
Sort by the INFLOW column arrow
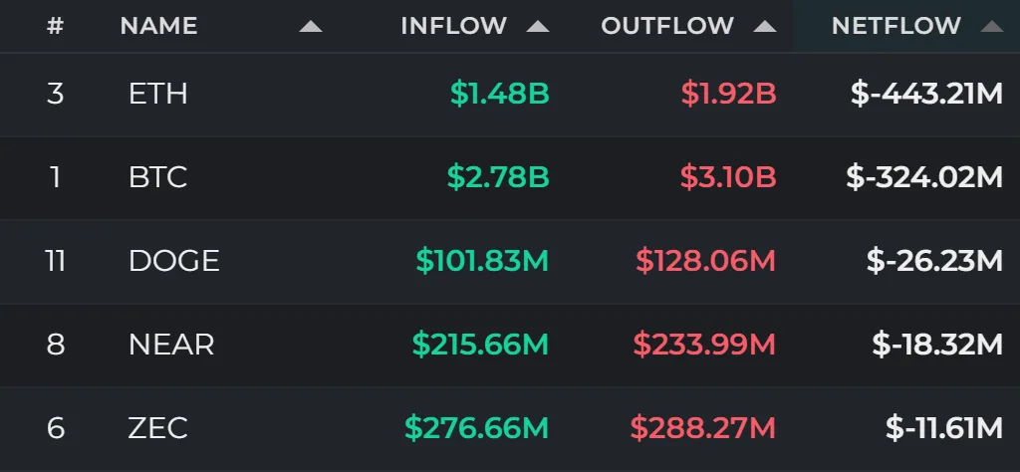click(538, 27)
